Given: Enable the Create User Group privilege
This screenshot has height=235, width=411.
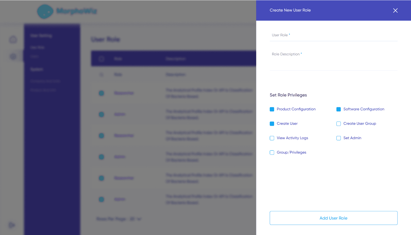Looking at the screenshot, I should pos(339,124).
